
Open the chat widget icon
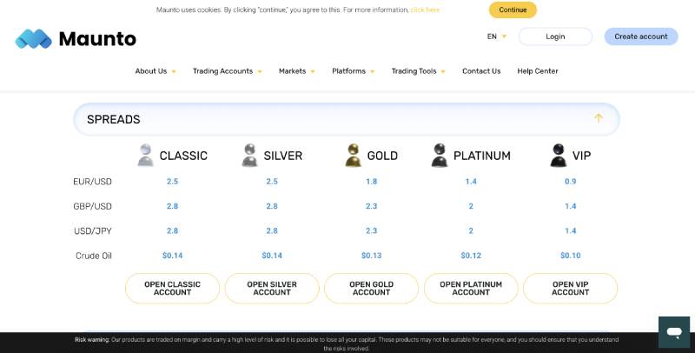pyautogui.click(x=673, y=332)
